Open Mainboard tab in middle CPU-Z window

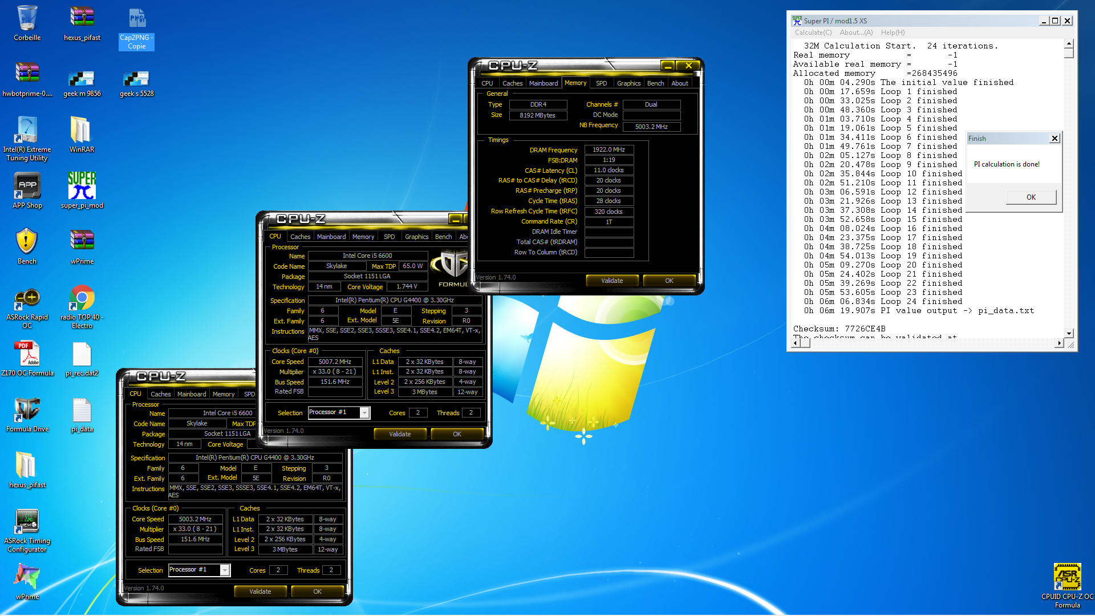click(331, 237)
